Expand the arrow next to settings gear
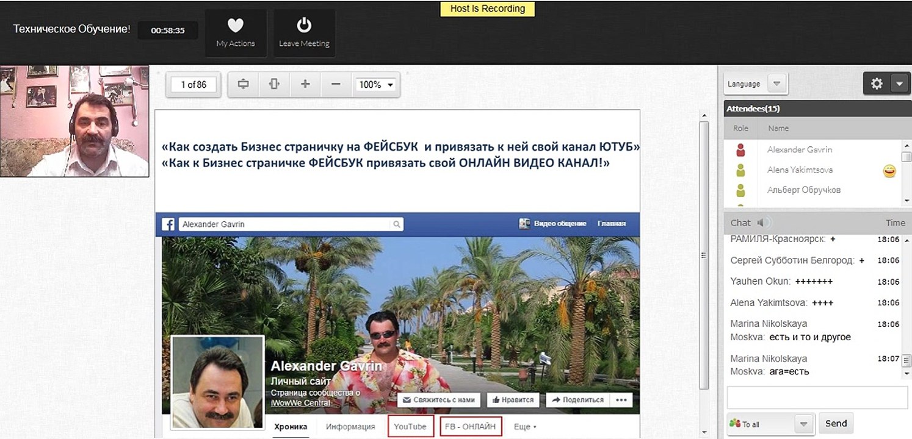Viewport: 912px width, 439px height. 900,84
